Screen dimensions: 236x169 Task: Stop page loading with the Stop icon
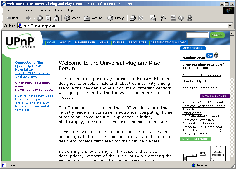point(40,18)
